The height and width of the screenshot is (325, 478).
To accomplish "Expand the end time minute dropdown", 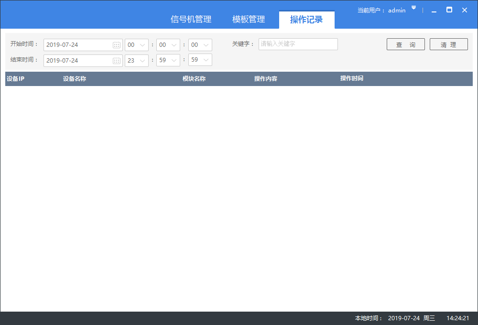I will pos(174,60).
